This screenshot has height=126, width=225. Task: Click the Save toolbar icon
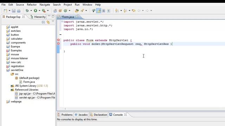coord(14,10)
